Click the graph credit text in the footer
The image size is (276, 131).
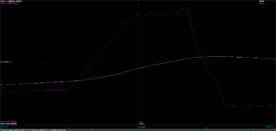click(33, 130)
